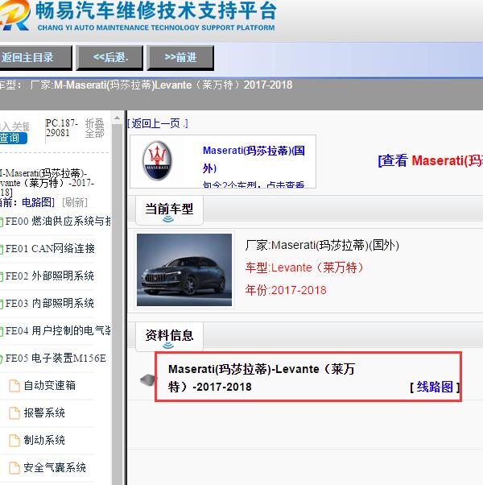Click the keyword search input field

(14, 126)
